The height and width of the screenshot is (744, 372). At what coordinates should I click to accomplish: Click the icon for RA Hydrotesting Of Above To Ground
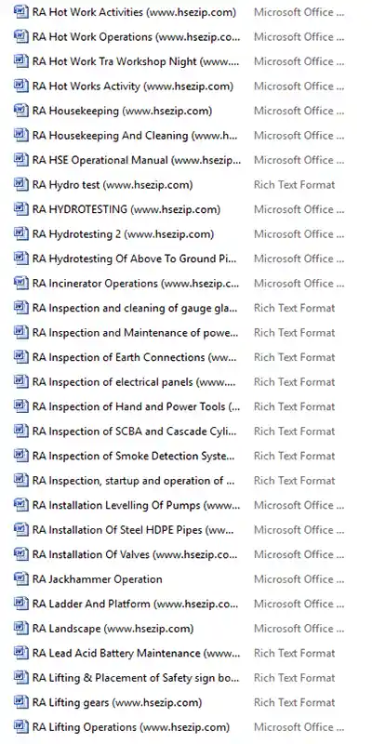point(21,259)
